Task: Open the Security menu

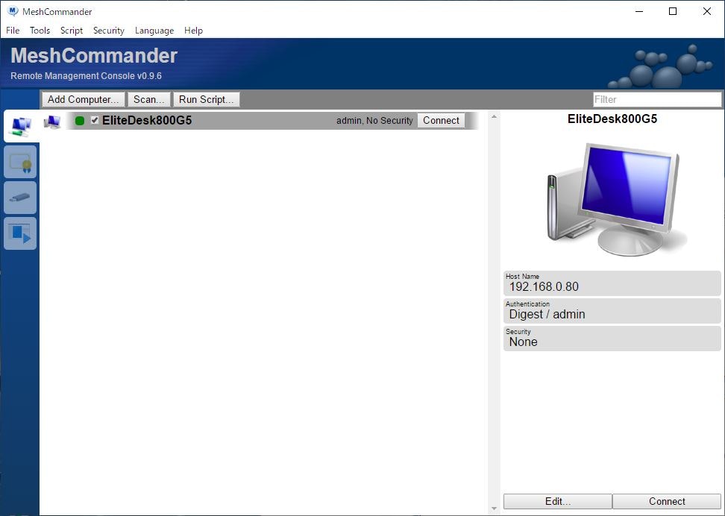Action: [x=109, y=31]
